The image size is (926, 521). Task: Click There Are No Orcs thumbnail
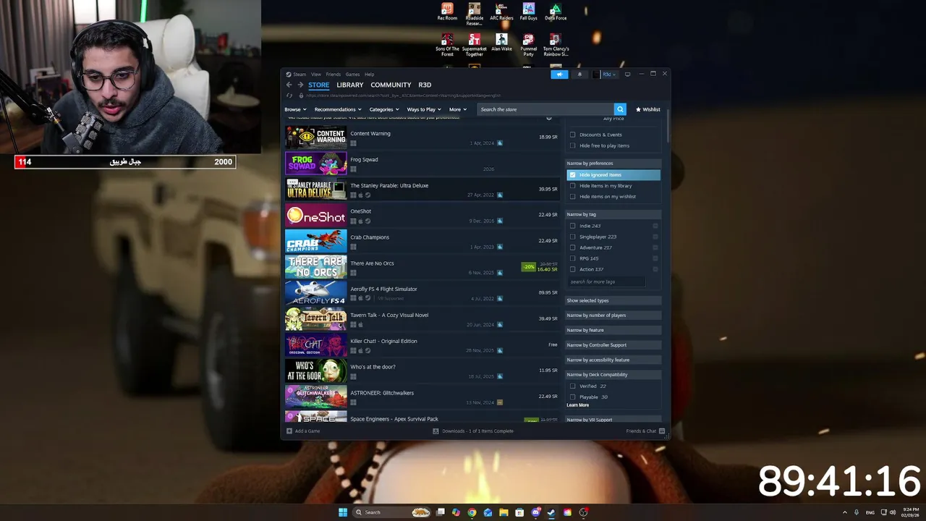(316, 267)
